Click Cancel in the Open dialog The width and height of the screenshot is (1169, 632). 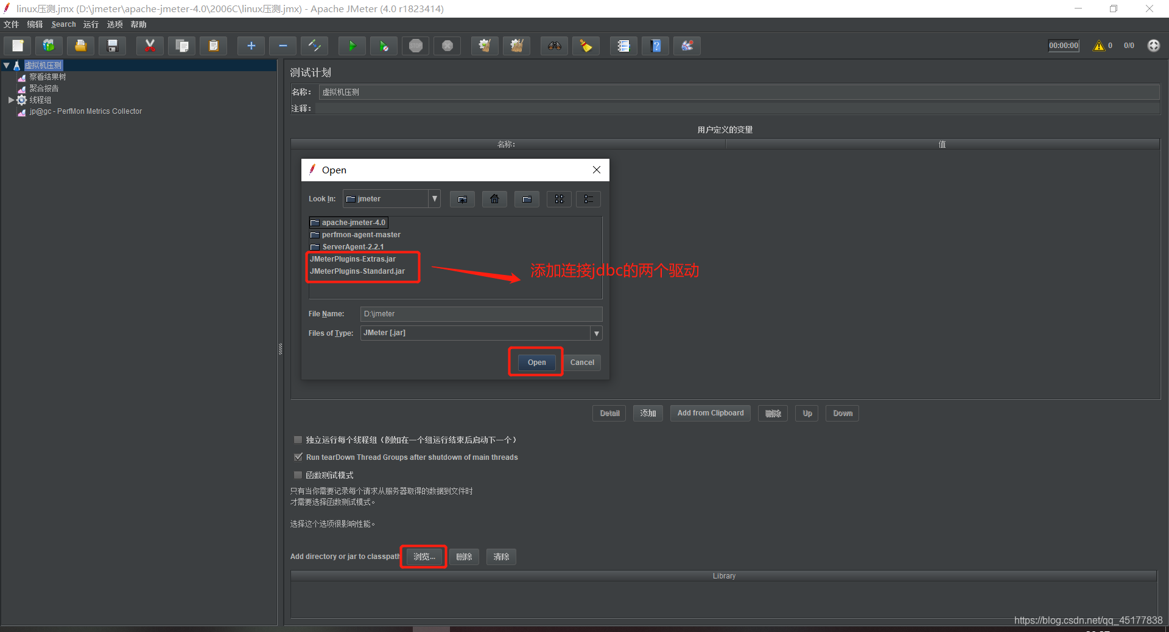[582, 363]
